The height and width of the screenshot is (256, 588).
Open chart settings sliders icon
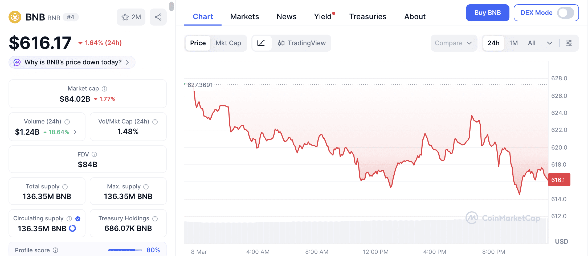coord(569,43)
